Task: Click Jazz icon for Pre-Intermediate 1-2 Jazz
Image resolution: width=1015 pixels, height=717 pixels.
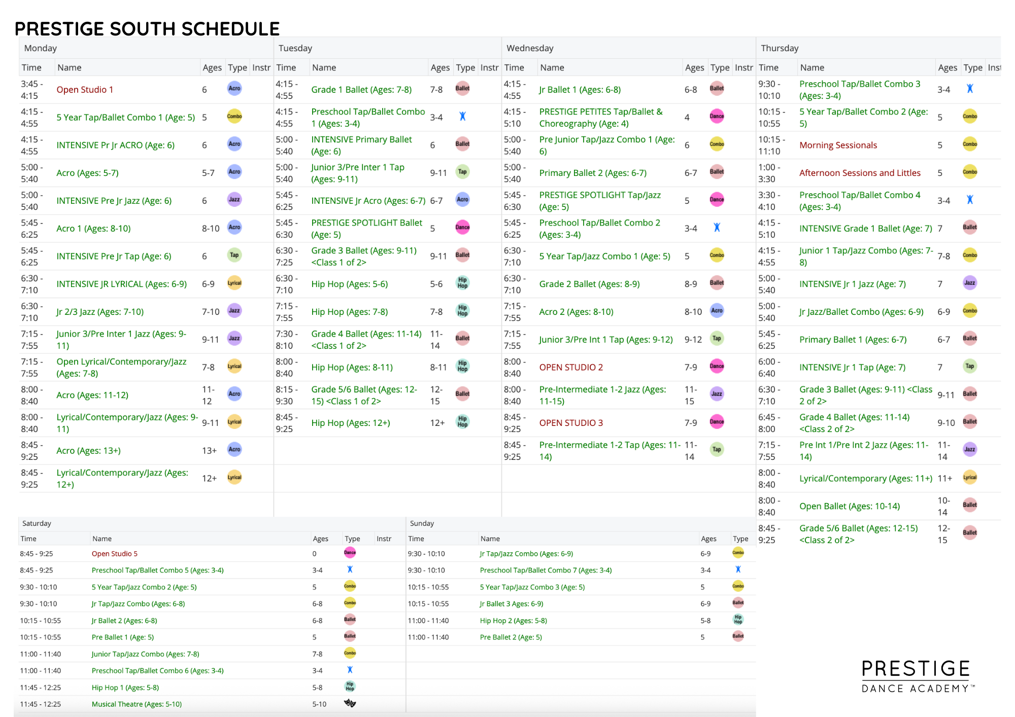Action: (x=717, y=394)
